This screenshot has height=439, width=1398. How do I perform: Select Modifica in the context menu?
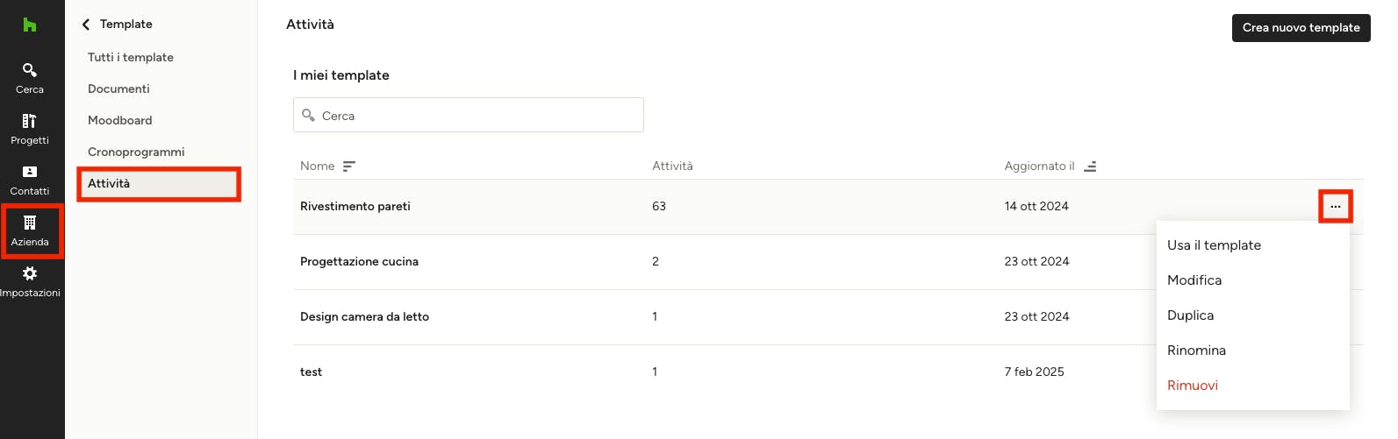tap(1194, 280)
